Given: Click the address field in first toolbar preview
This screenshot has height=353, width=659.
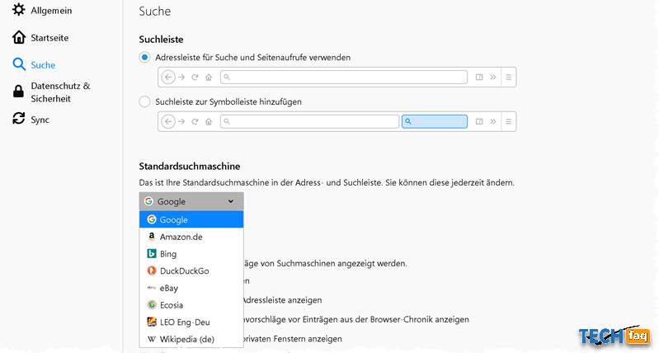Looking at the screenshot, I should 344,77.
